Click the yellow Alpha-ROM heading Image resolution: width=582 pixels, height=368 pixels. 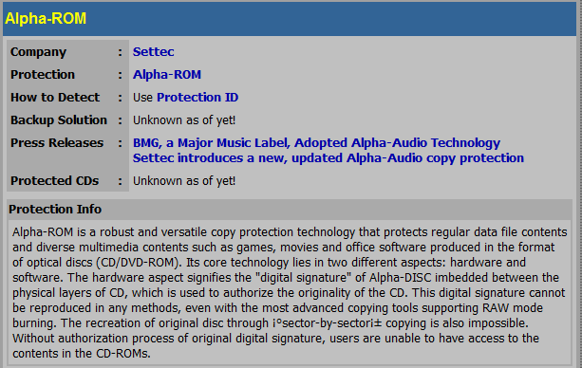pos(46,19)
